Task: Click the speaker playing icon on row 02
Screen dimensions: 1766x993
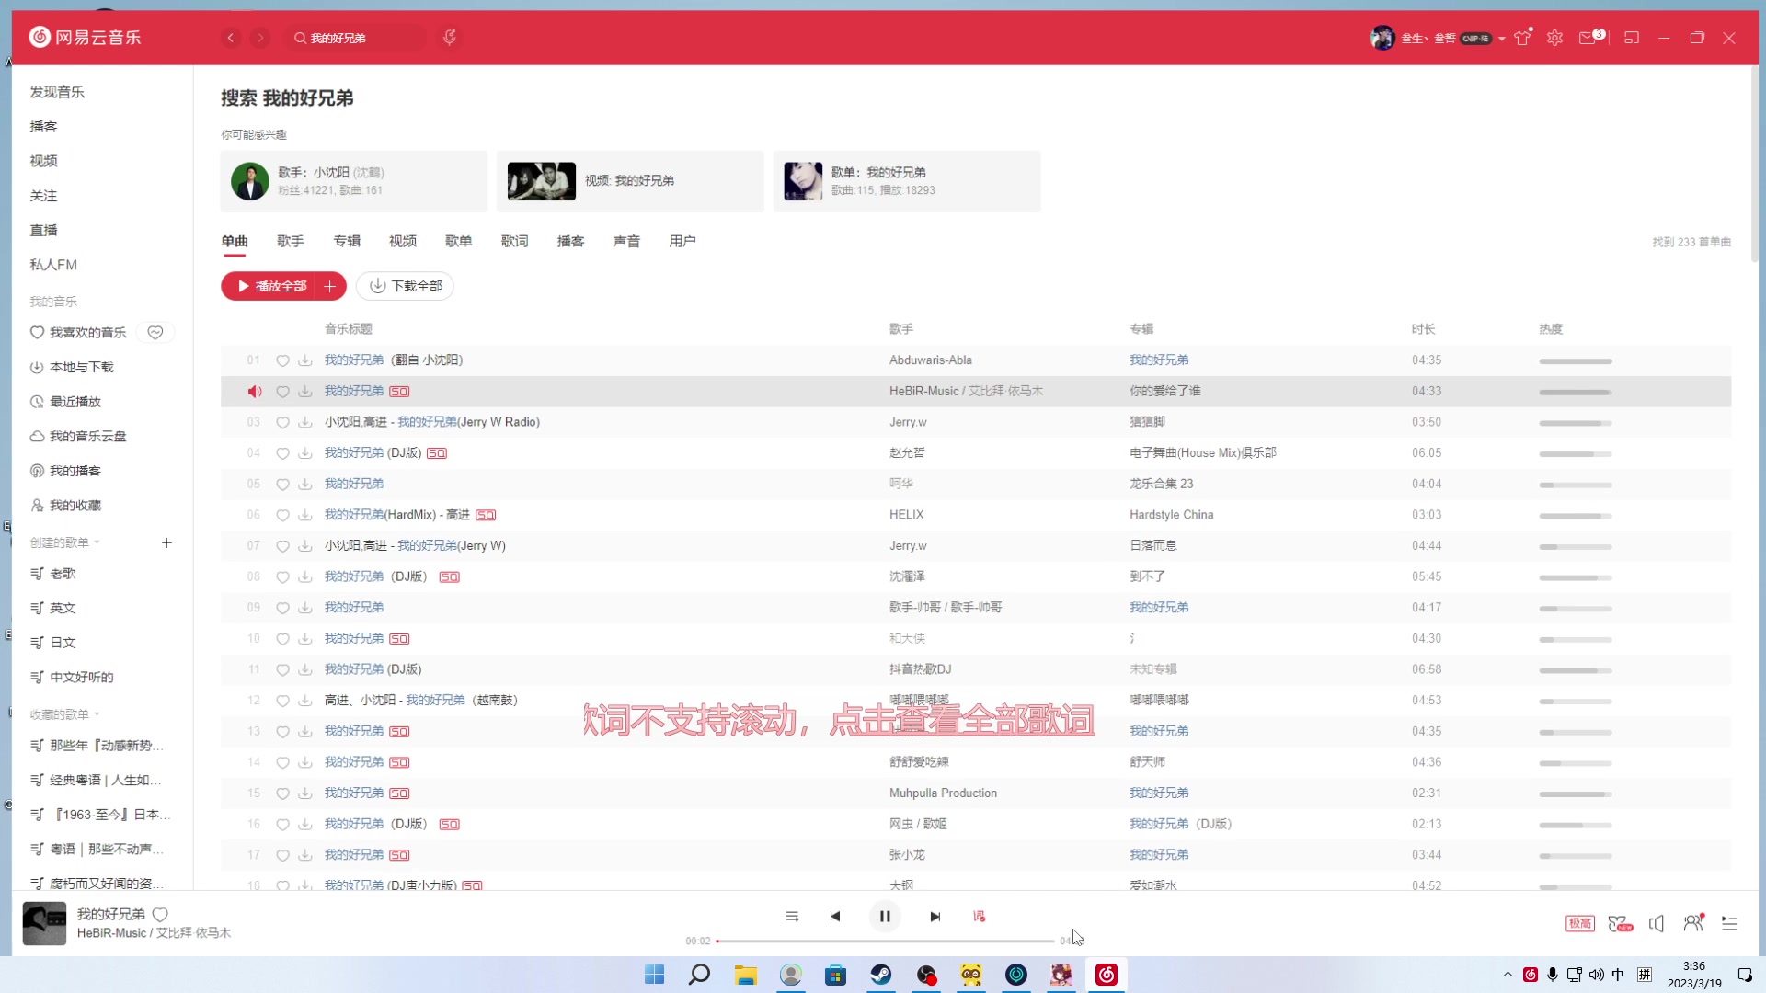Action: [255, 392]
